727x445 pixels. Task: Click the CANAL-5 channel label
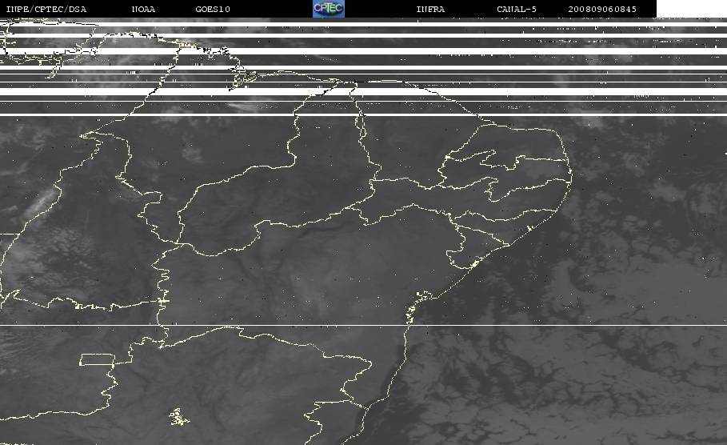point(516,9)
